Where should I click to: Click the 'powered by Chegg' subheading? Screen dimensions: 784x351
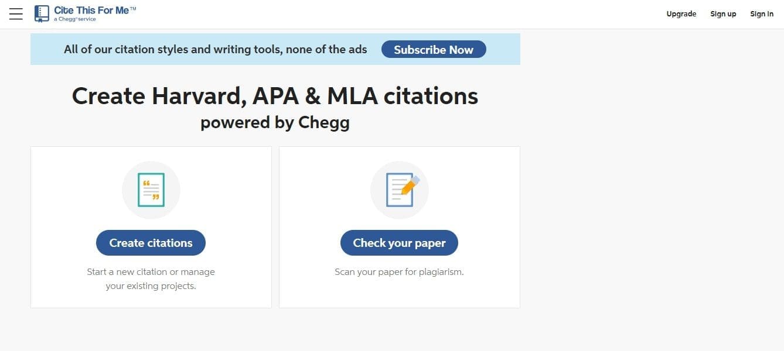click(x=275, y=122)
